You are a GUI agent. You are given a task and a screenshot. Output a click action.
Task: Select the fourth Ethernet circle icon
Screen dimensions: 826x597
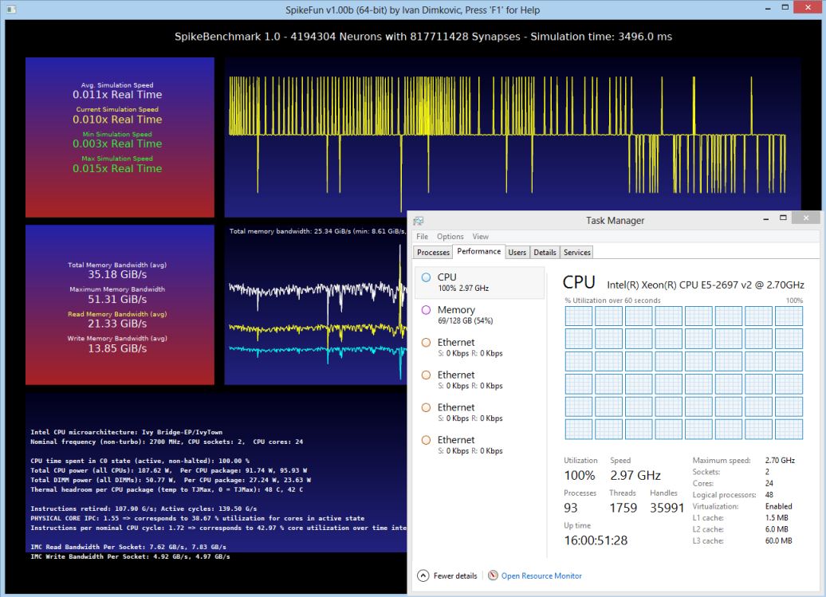tap(427, 440)
